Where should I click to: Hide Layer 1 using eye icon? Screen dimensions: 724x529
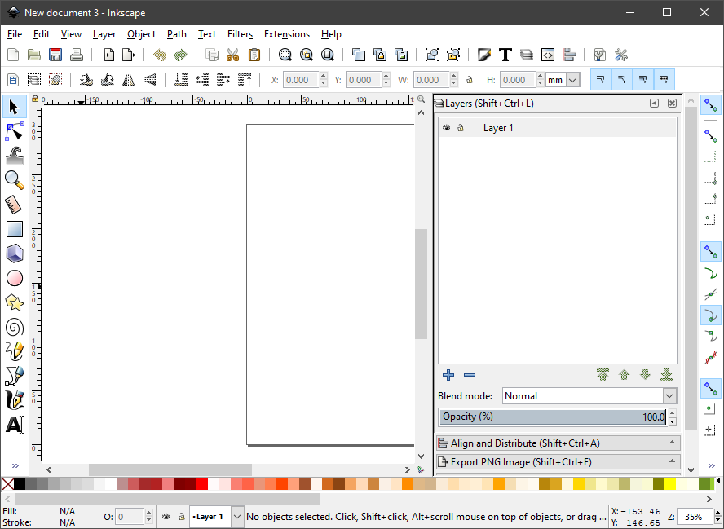click(446, 128)
